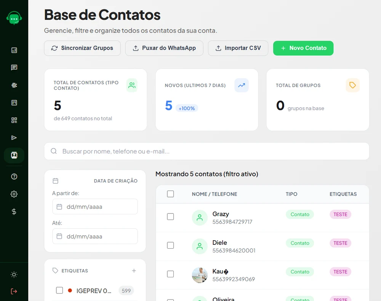Toggle the select-all contacts checkbox

click(x=170, y=194)
